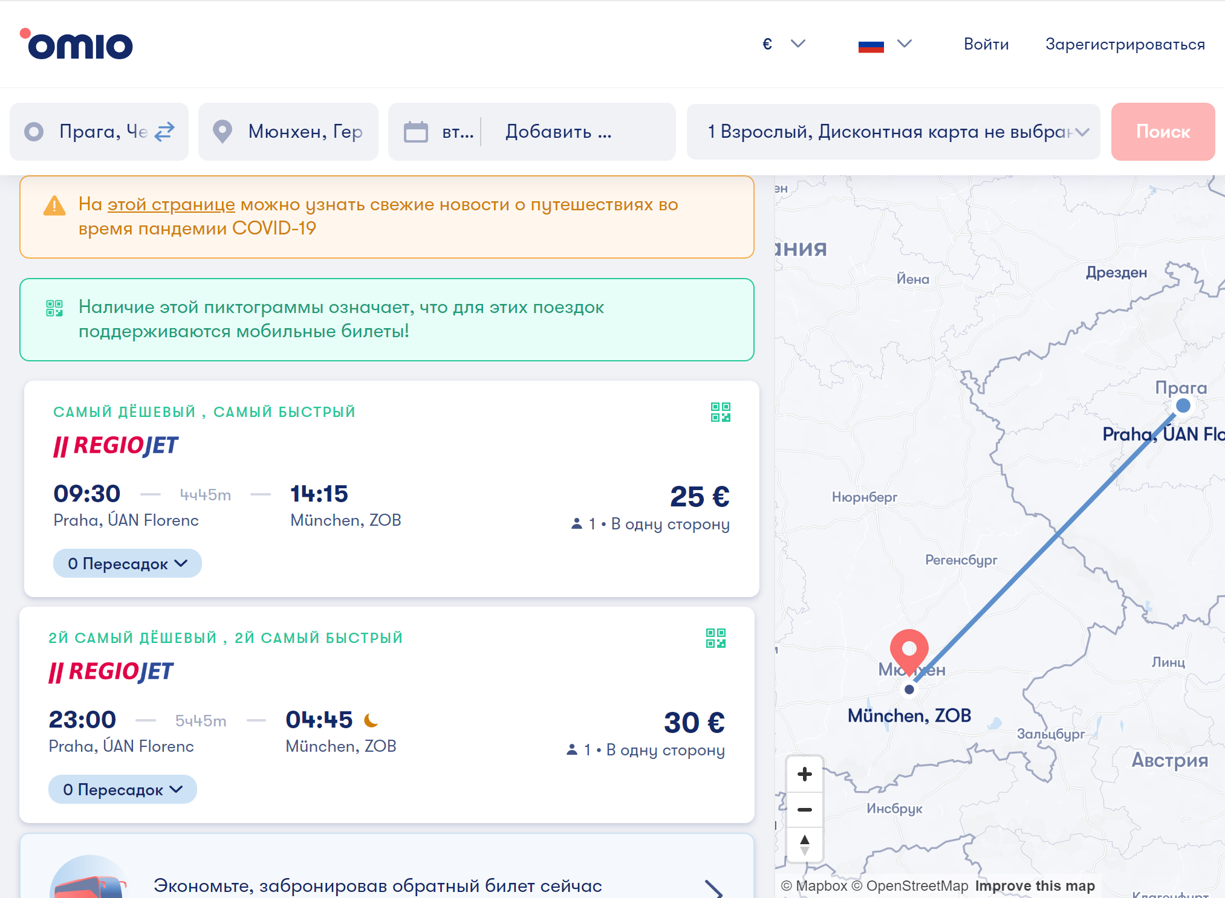Click Войти to log in
The image size is (1225, 898).
986,44
